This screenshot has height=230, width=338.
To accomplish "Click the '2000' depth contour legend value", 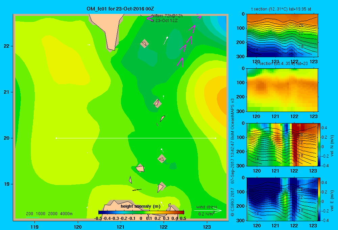I will click(x=53, y=214).
